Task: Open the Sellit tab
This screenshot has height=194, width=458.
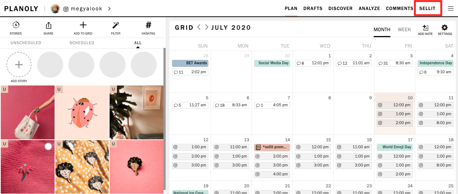Action: click(427, 9)
